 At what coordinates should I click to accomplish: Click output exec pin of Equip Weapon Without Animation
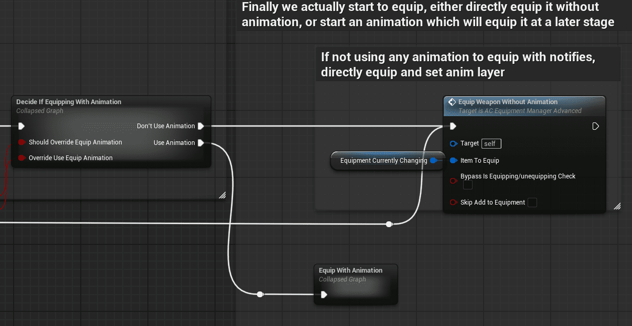pos(595,126)
